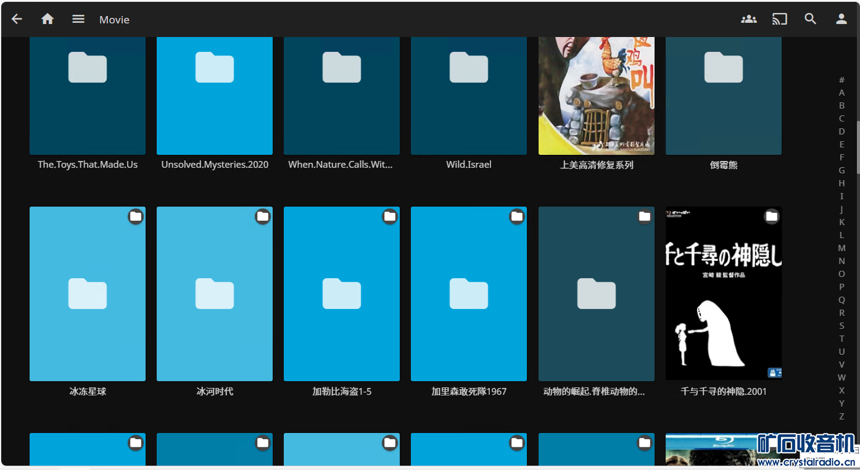Image resolution: width=860 pixels, height=470 pixels.
Task: Click the title Unsolved.Mysteries.2020
Action: pos(215,165)
